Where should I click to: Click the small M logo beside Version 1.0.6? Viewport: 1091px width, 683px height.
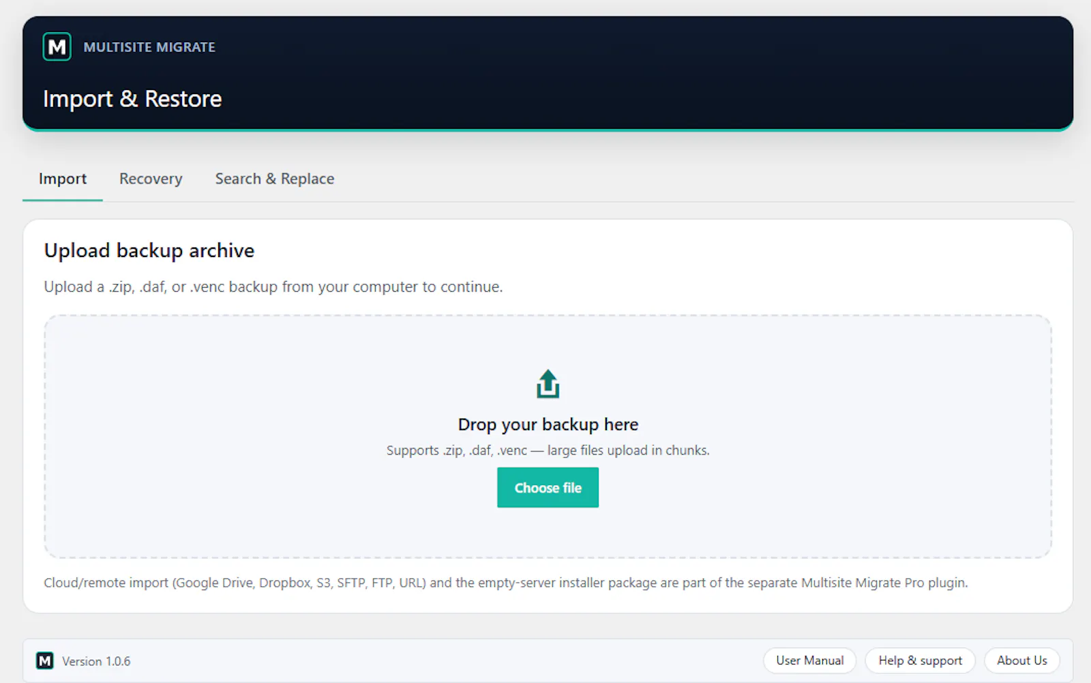(45, 661)
